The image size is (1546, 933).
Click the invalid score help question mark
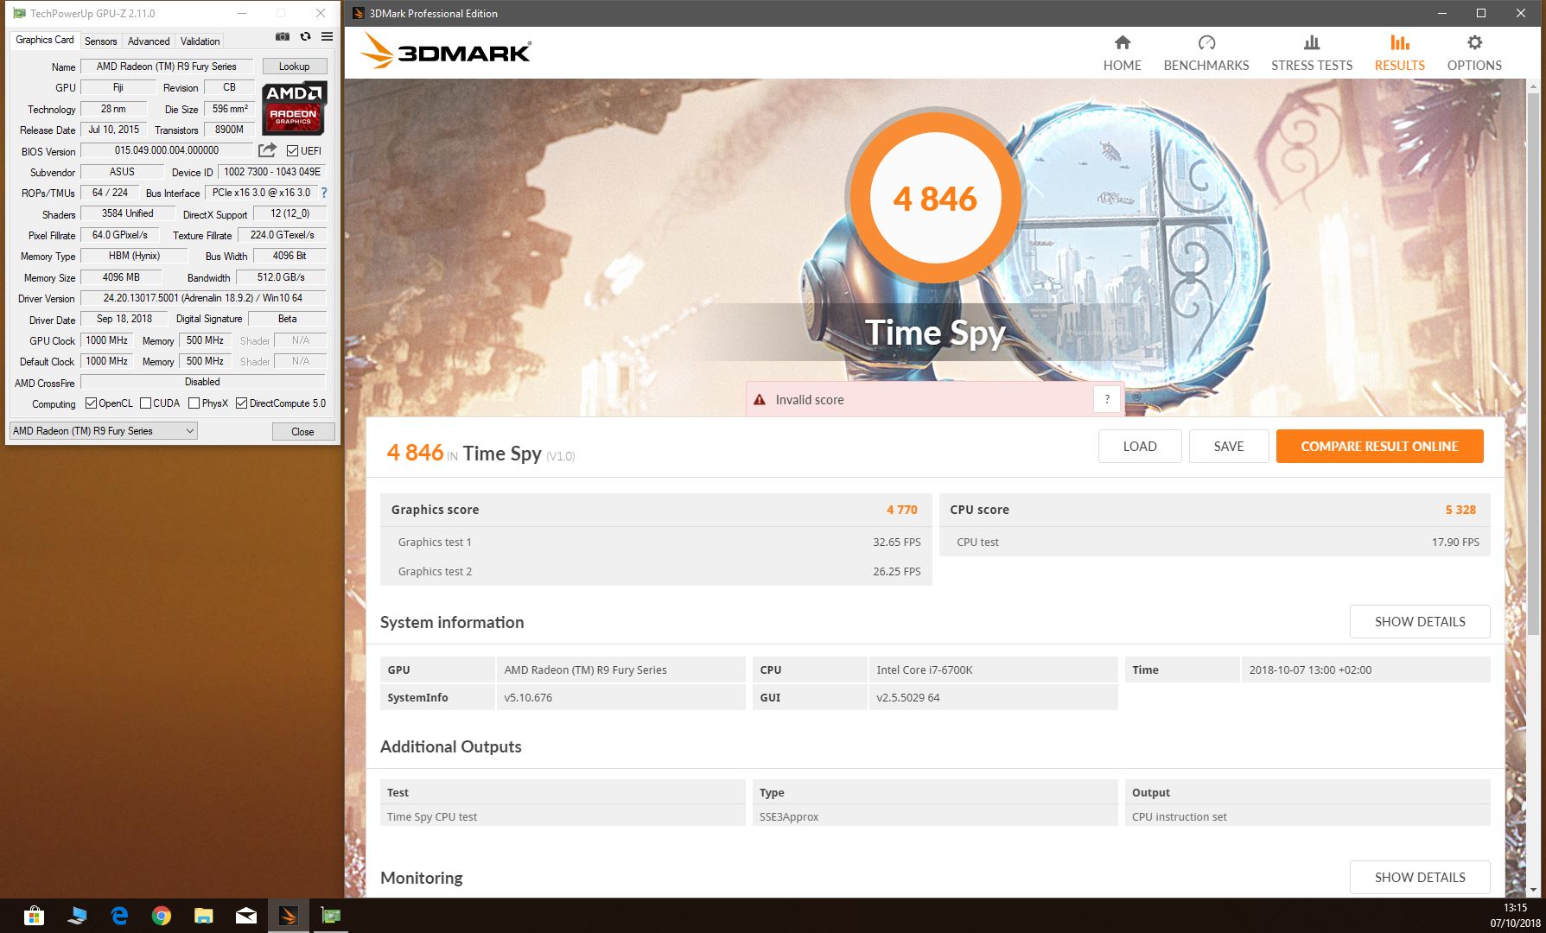(1107, 399)
